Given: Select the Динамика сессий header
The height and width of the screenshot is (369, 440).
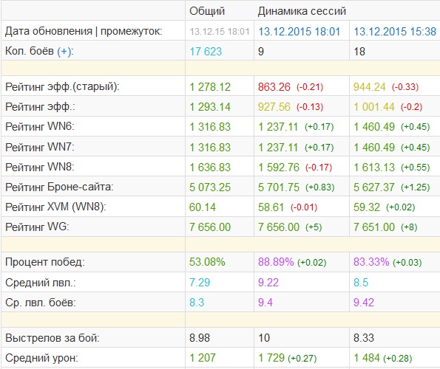Looking at the screenshot, I should 302,11.
